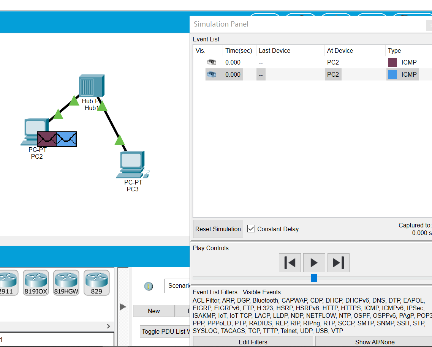Click the PC3 computer icon
This screenshot has width=432, height=347.
coord(132,164)
